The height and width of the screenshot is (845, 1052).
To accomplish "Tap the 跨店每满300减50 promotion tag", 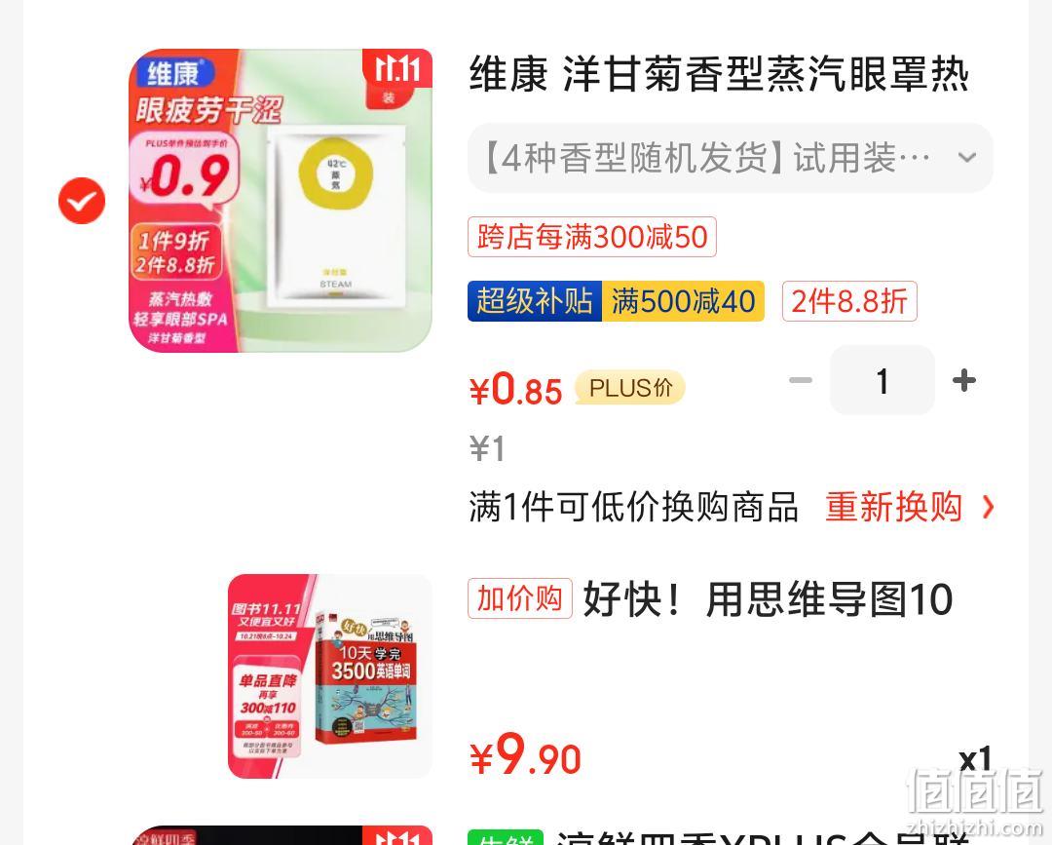I will pos(592,237).
